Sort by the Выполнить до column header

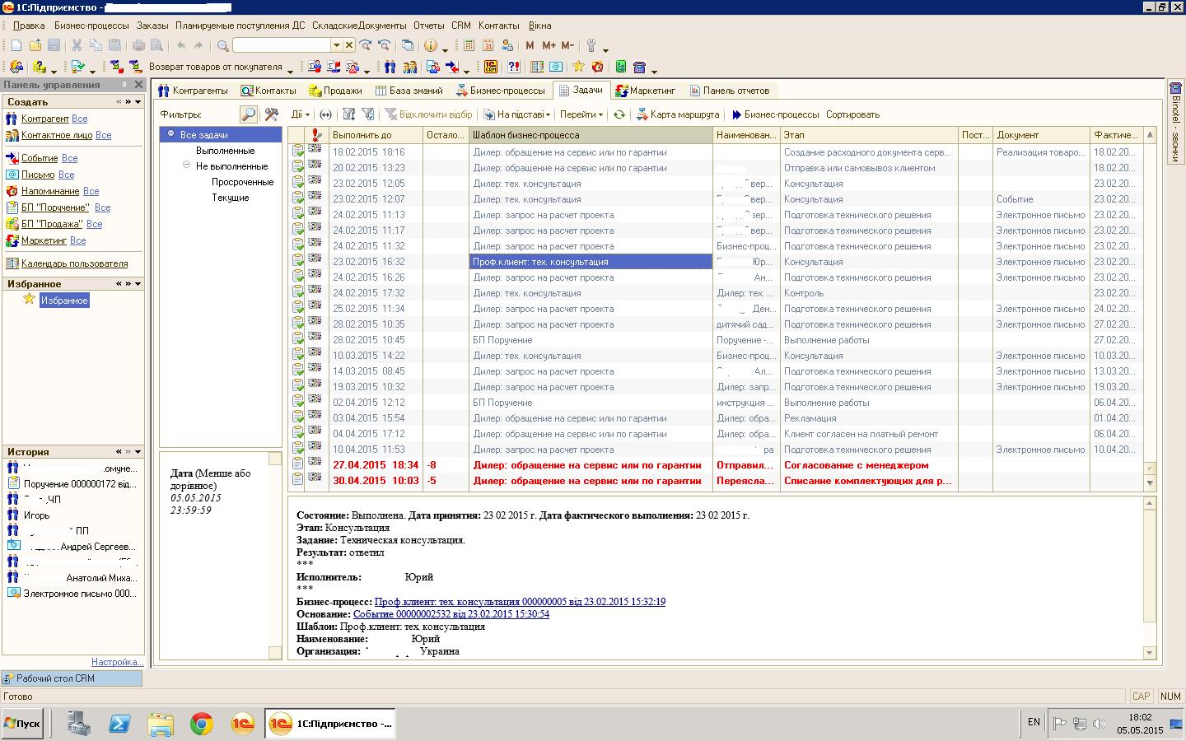[x=376, y=135]
